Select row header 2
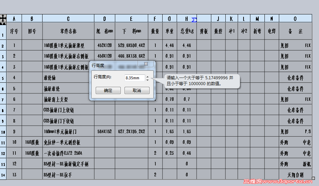This screenshot has width=319, height=186. pyautogui.click(x=3, y=45)
